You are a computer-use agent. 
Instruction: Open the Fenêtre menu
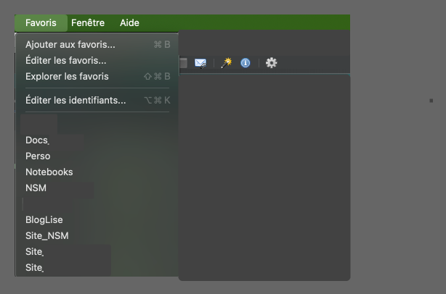[88, 22]
